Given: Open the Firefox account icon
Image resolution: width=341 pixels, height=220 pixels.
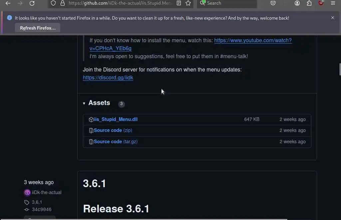Looking at the screenshot, I should (297, 3).
